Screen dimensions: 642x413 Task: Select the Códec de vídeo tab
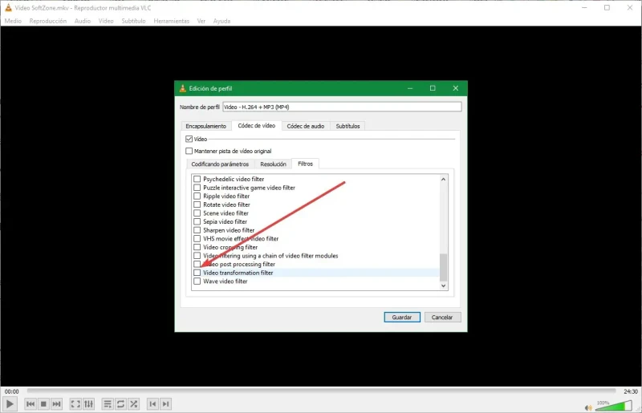point(257,126)
